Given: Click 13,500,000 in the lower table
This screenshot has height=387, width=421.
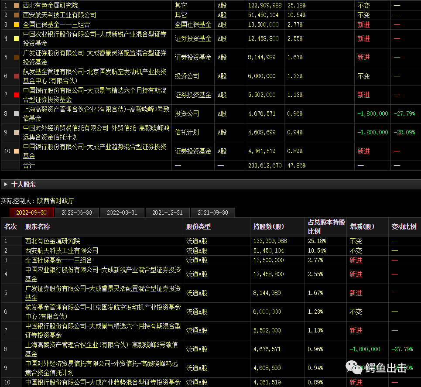Looking at the screenshot, I should pyautogui.click(x=268, y=260).
